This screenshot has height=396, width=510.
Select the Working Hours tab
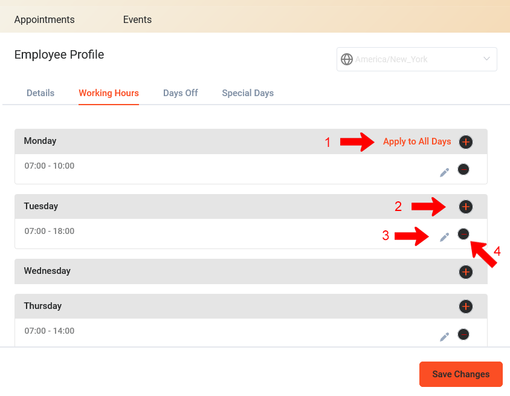(x=109, y=93)
